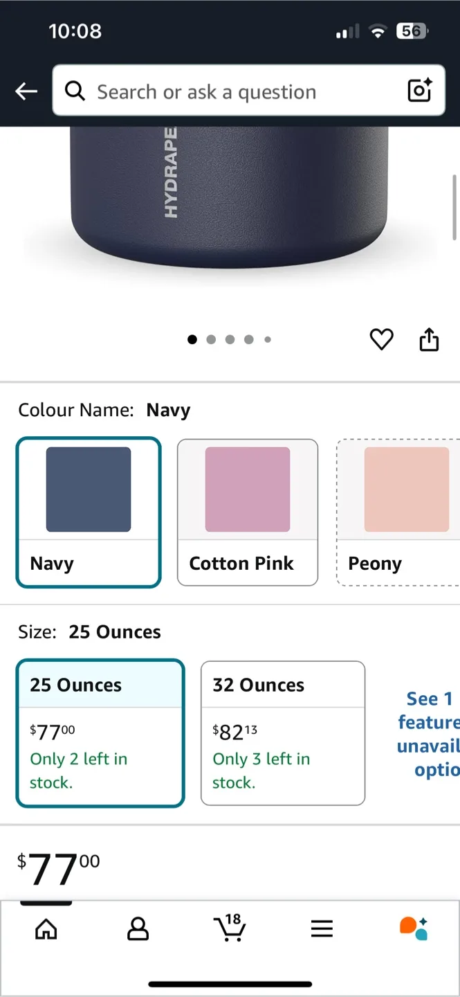Expand "See 1 featured unavailable option" link
This screenshot has width=460, height=997.
pos(427,734)
